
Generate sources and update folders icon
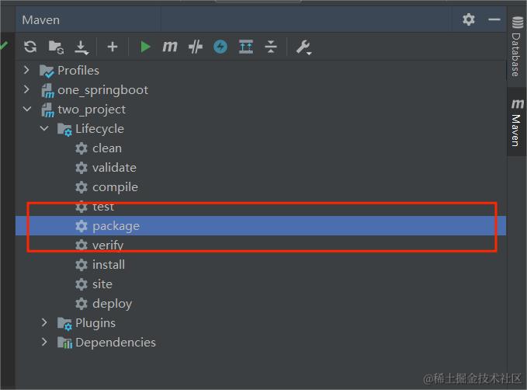click(56, 47)
